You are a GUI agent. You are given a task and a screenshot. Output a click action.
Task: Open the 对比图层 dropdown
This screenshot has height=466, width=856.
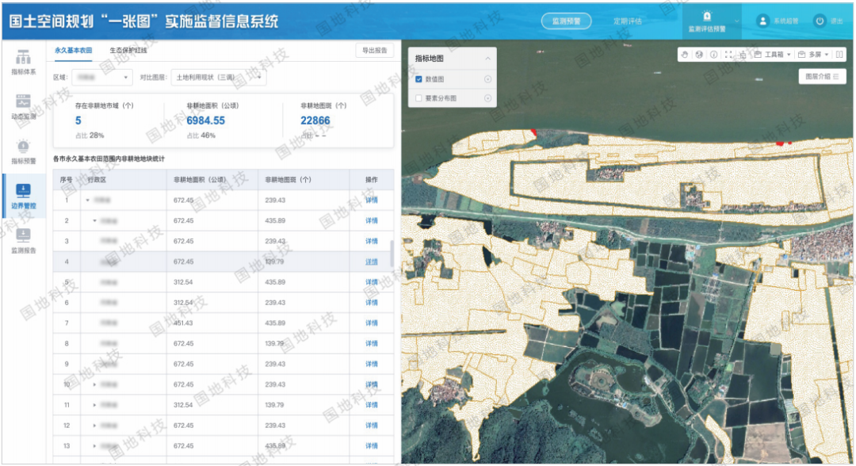point(219,78)
